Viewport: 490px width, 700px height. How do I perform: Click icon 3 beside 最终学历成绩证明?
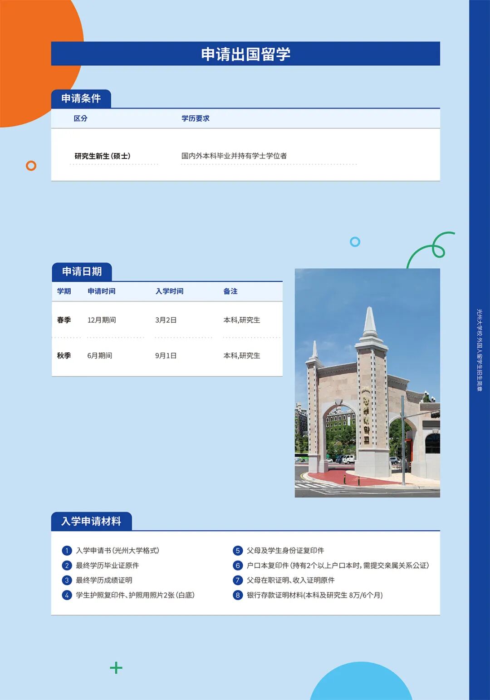pos(66,580)
